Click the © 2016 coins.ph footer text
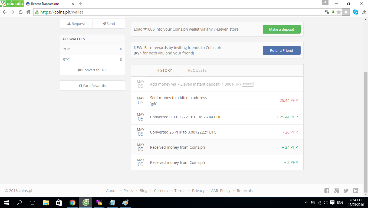Viewport: 368px width, 208px height. [x=19, y=191]
